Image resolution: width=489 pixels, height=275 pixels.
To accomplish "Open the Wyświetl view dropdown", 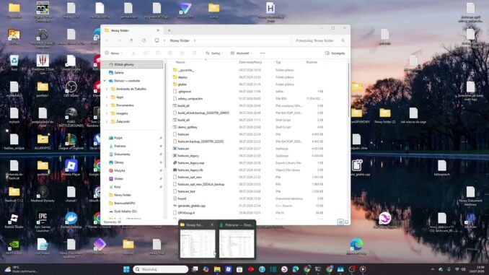I will pyautogui.click(x=241, y=53).
